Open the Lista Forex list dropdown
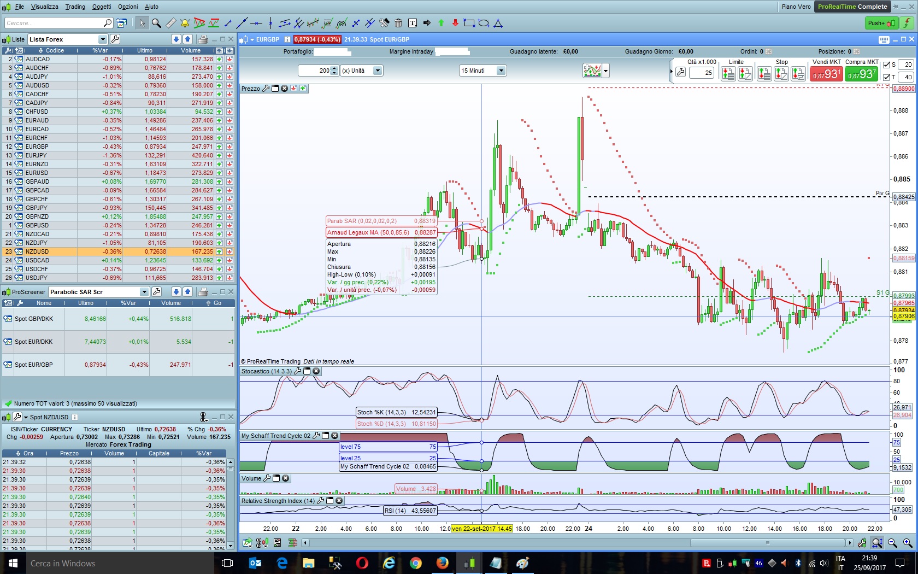 tap(103, 39)
